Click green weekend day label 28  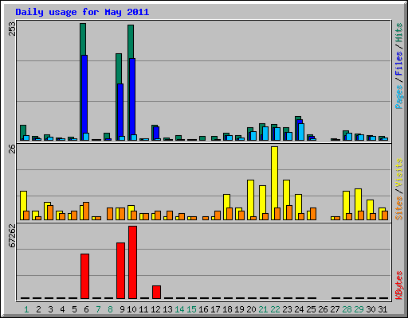pos(347,309)
